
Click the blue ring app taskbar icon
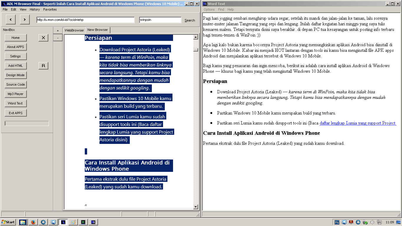(x=43, y=222)
